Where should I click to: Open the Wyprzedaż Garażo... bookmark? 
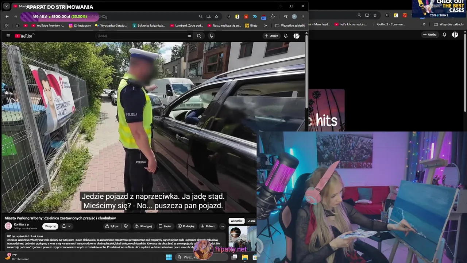111,26
